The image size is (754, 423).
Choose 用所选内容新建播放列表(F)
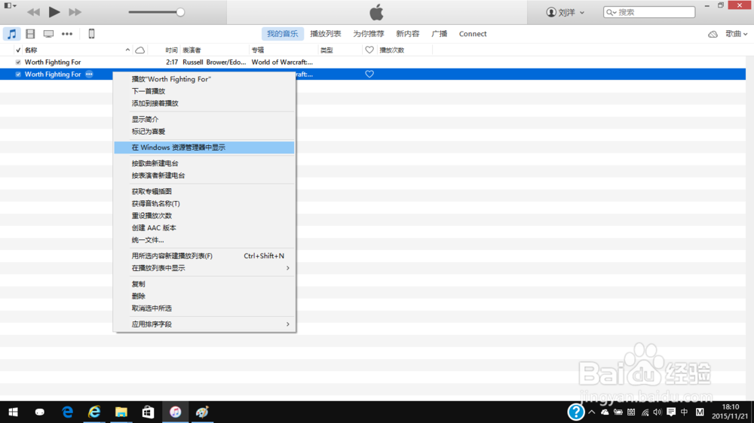[x=204, y=256]
